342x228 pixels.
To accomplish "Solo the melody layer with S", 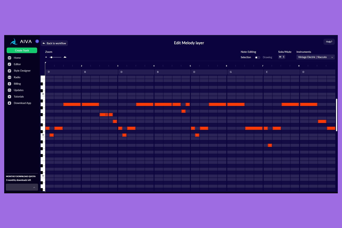I will pyautogui.click(x=284, y=57).
